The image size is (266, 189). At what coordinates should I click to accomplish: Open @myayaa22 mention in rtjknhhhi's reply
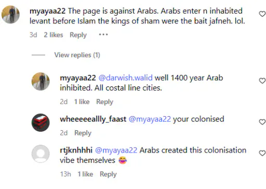coord(116,150)
